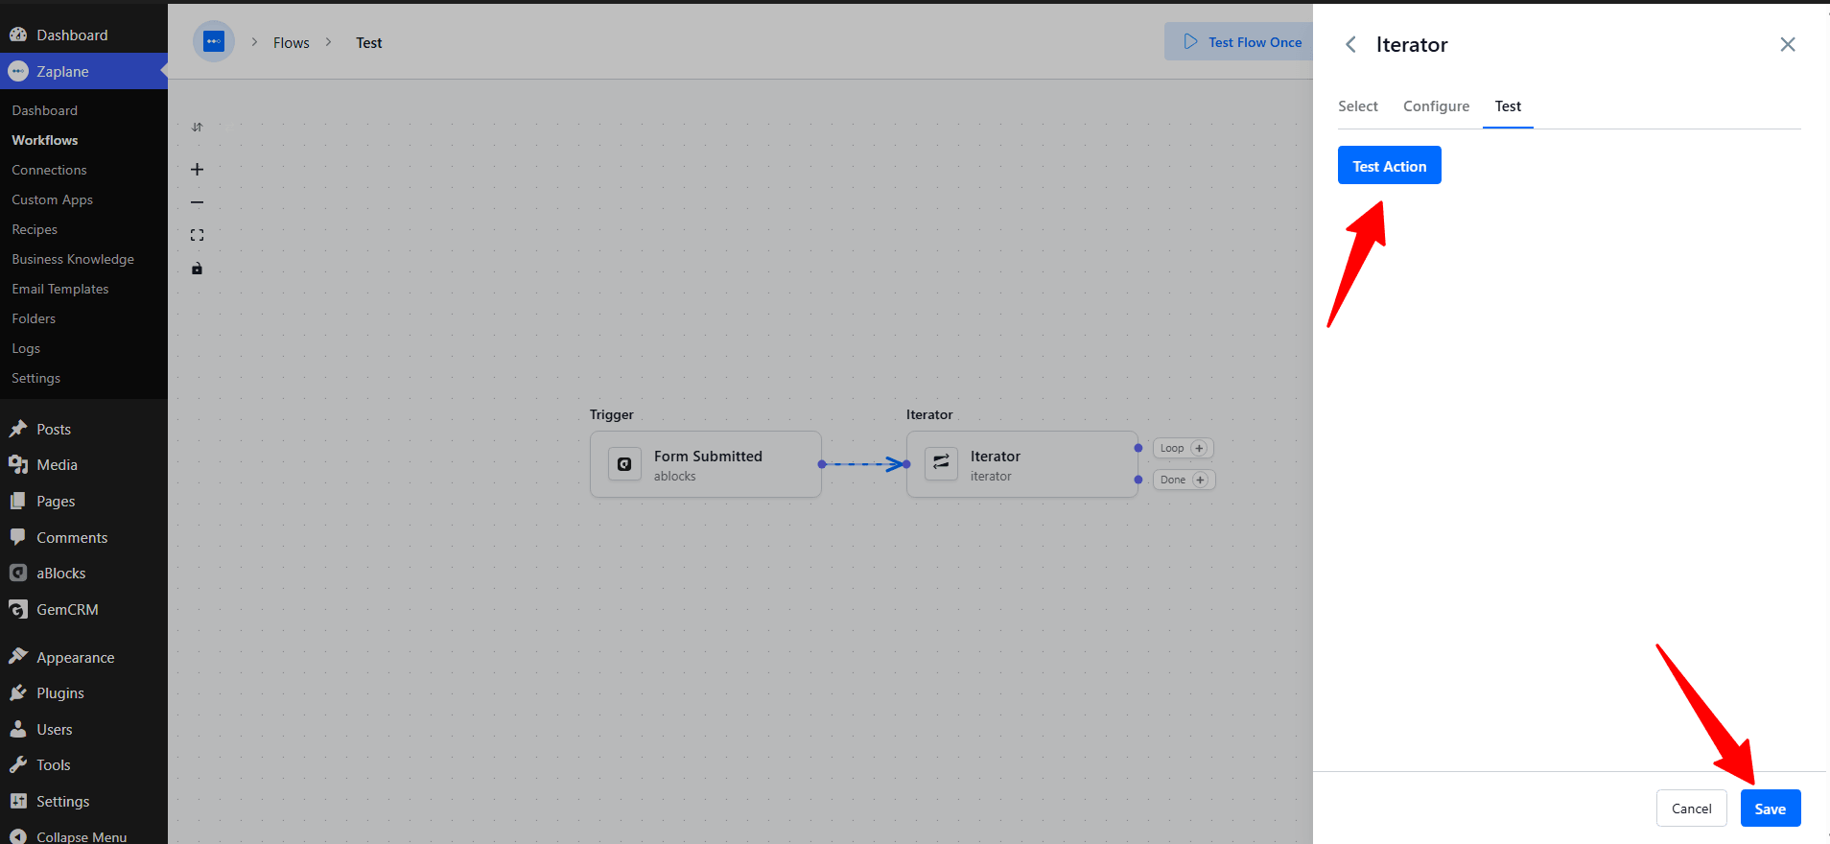Open the Plugins menu item
Screen dimensions: 1830x844
click(x=83, y=693)
